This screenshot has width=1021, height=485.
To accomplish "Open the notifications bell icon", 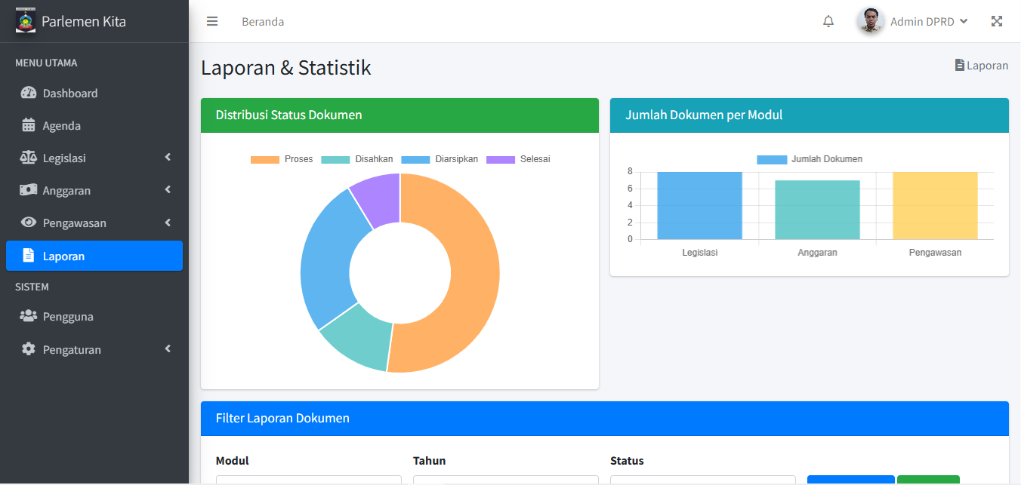I will [828, 21].
